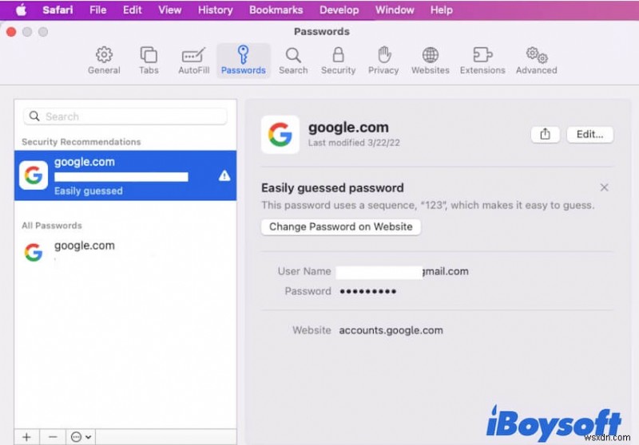Dismiss the Easily guessed password warning

click(605, 187)
